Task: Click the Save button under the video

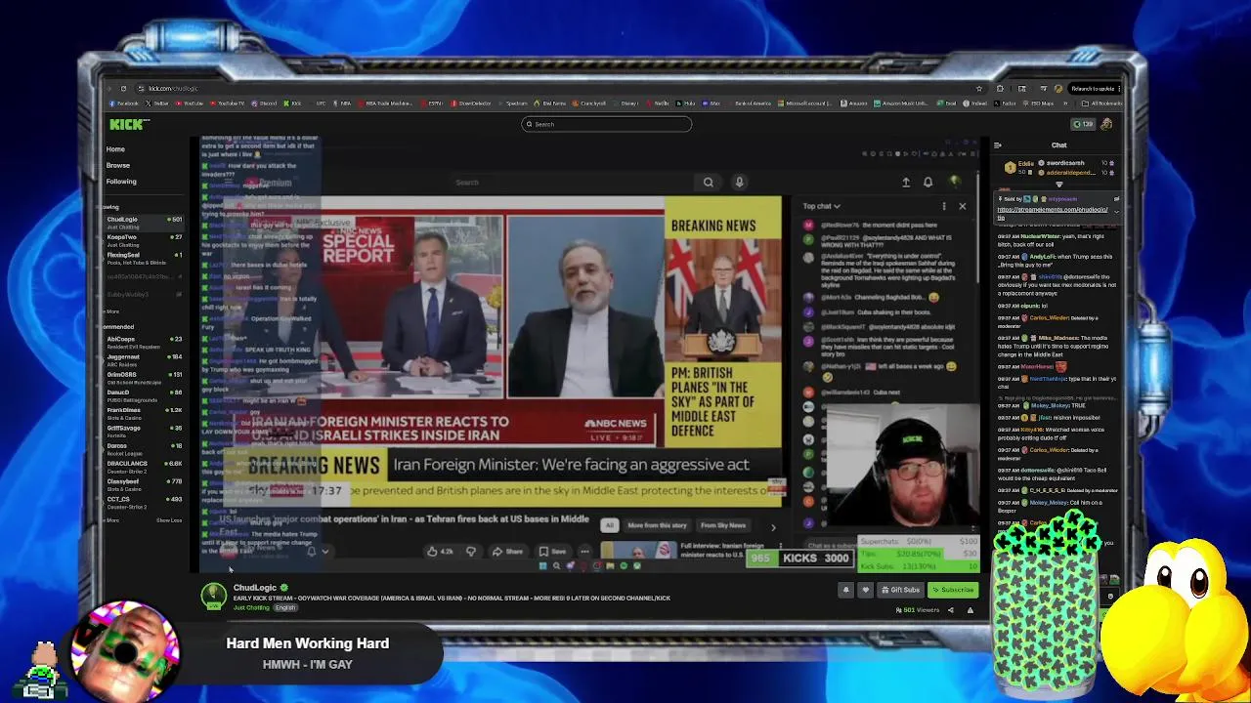Action: [x=553, y=552]
